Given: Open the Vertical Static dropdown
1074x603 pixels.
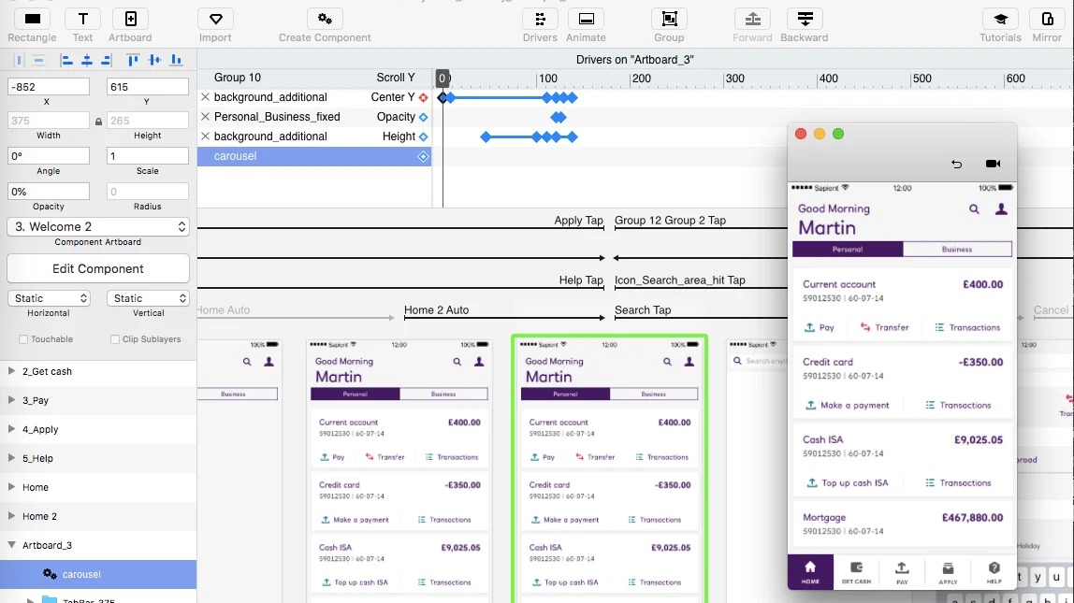Looking at the screenshot, I should click(148, 298).
